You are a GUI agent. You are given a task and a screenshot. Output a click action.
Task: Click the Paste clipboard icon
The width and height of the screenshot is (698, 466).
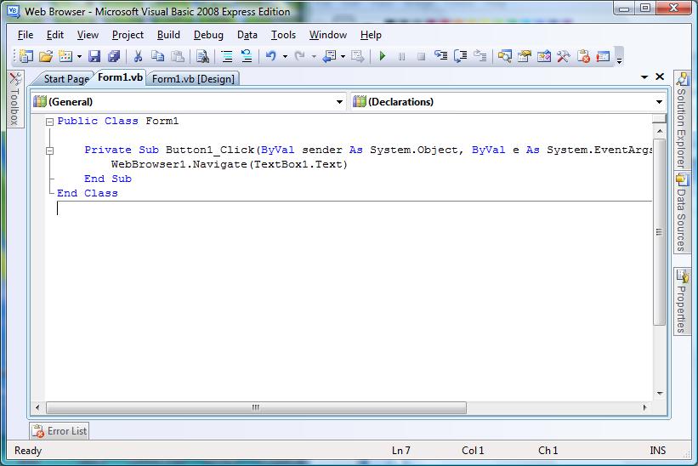click(178, 56)
